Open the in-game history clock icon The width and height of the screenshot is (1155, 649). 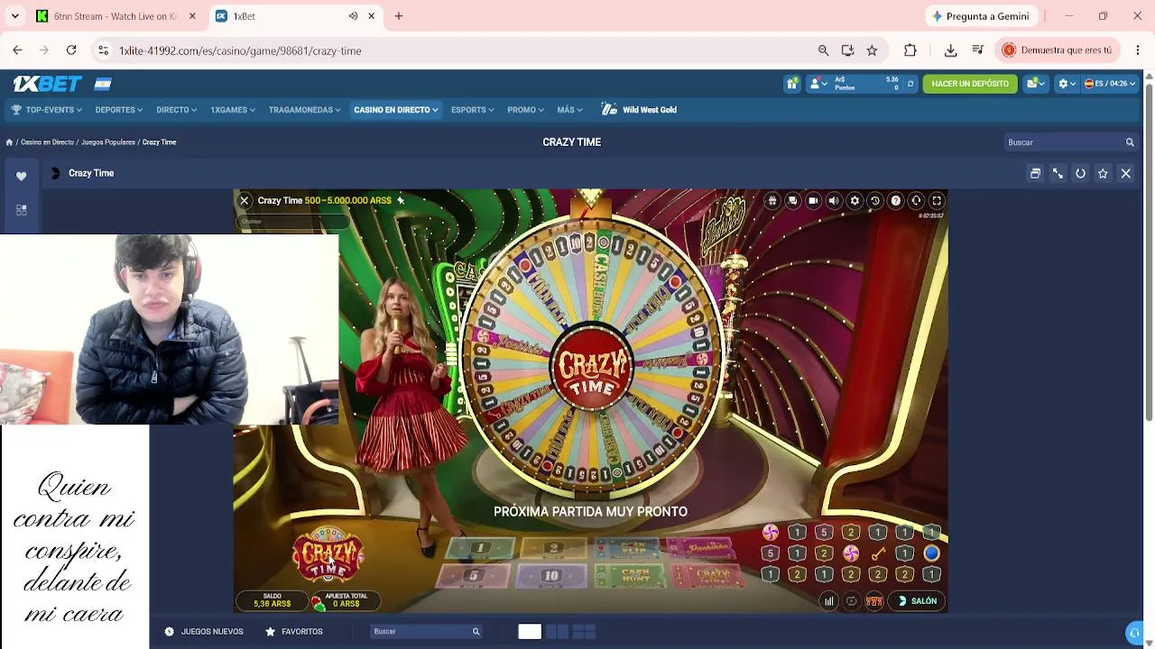tap(874, 201)
